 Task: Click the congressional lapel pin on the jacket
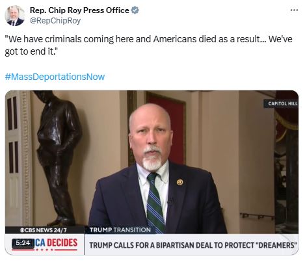pyautogui.click(x=179, y=182)
